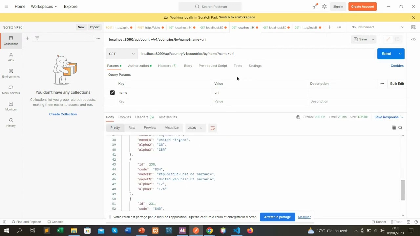Screen dimensions: 420x236
Task: Click the request URL input field
Action: (x=256, y=54)
